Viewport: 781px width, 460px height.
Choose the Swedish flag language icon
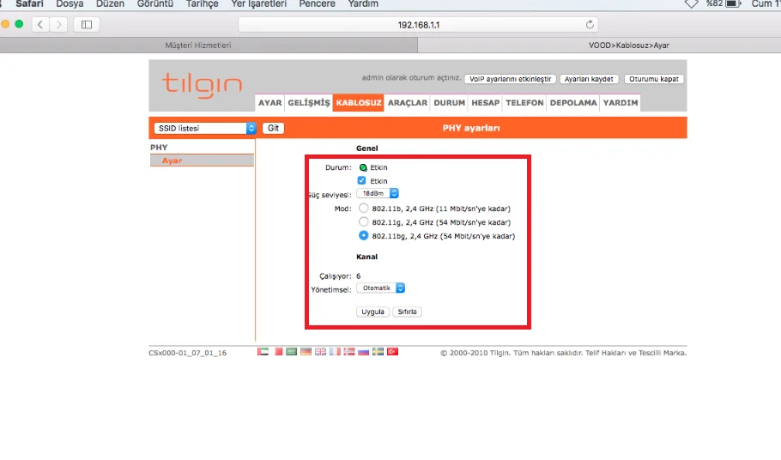(378, 352)
